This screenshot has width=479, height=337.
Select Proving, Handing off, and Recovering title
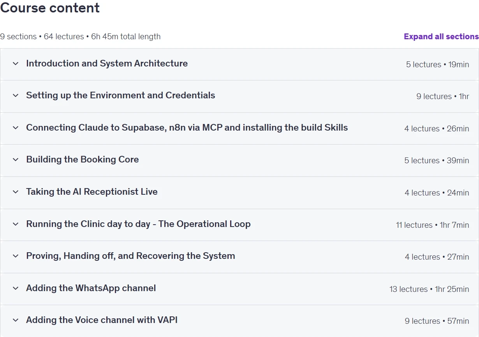[130, 256]
